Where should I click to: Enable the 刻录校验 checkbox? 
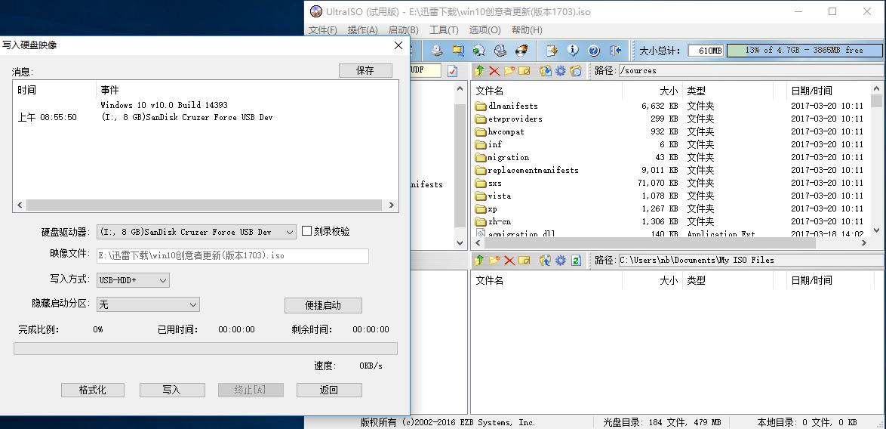click(x=307, y=231)
